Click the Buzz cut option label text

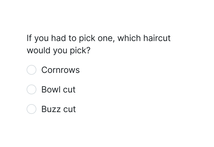pos(59,109)
